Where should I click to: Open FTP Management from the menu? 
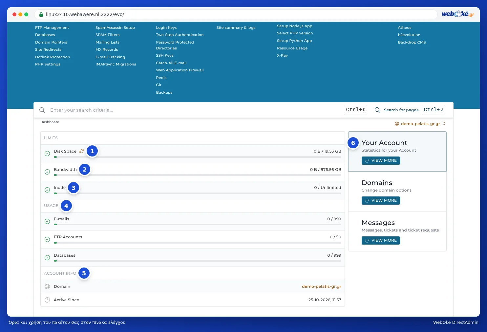point(52,28)
